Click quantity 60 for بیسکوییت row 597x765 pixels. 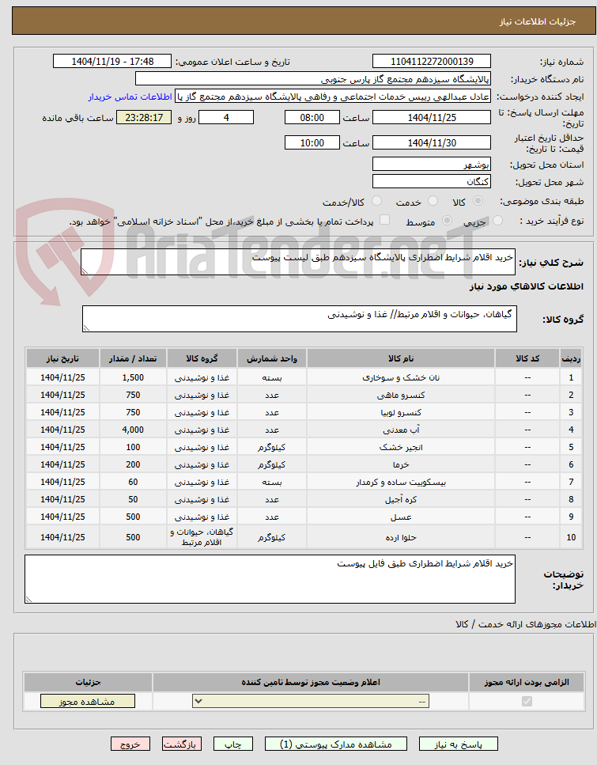(133, 482)
